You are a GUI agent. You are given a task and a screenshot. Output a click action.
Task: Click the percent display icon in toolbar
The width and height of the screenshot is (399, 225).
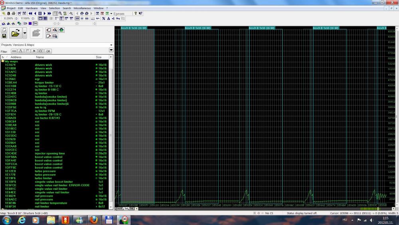(103, 18)
